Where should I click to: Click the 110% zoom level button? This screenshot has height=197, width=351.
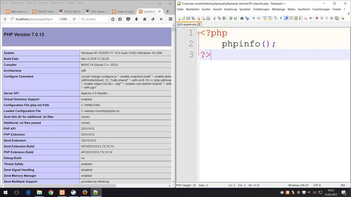tap(63, 19)
